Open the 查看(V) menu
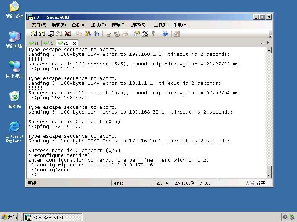 click(x=78, y=25)
